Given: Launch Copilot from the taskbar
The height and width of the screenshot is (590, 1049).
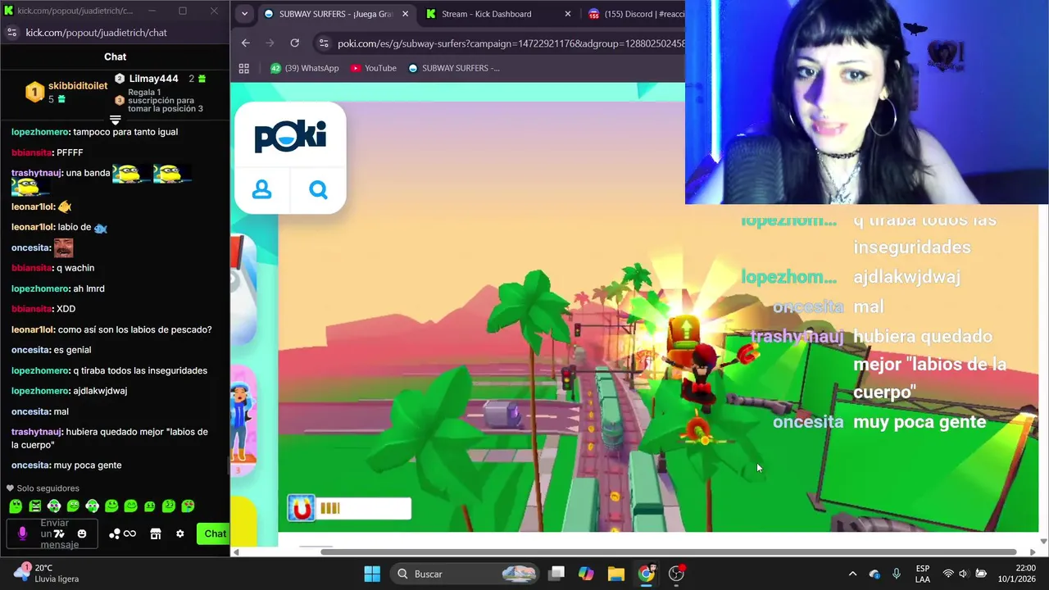Looking at the screenshot, I should tap(586, 574).
